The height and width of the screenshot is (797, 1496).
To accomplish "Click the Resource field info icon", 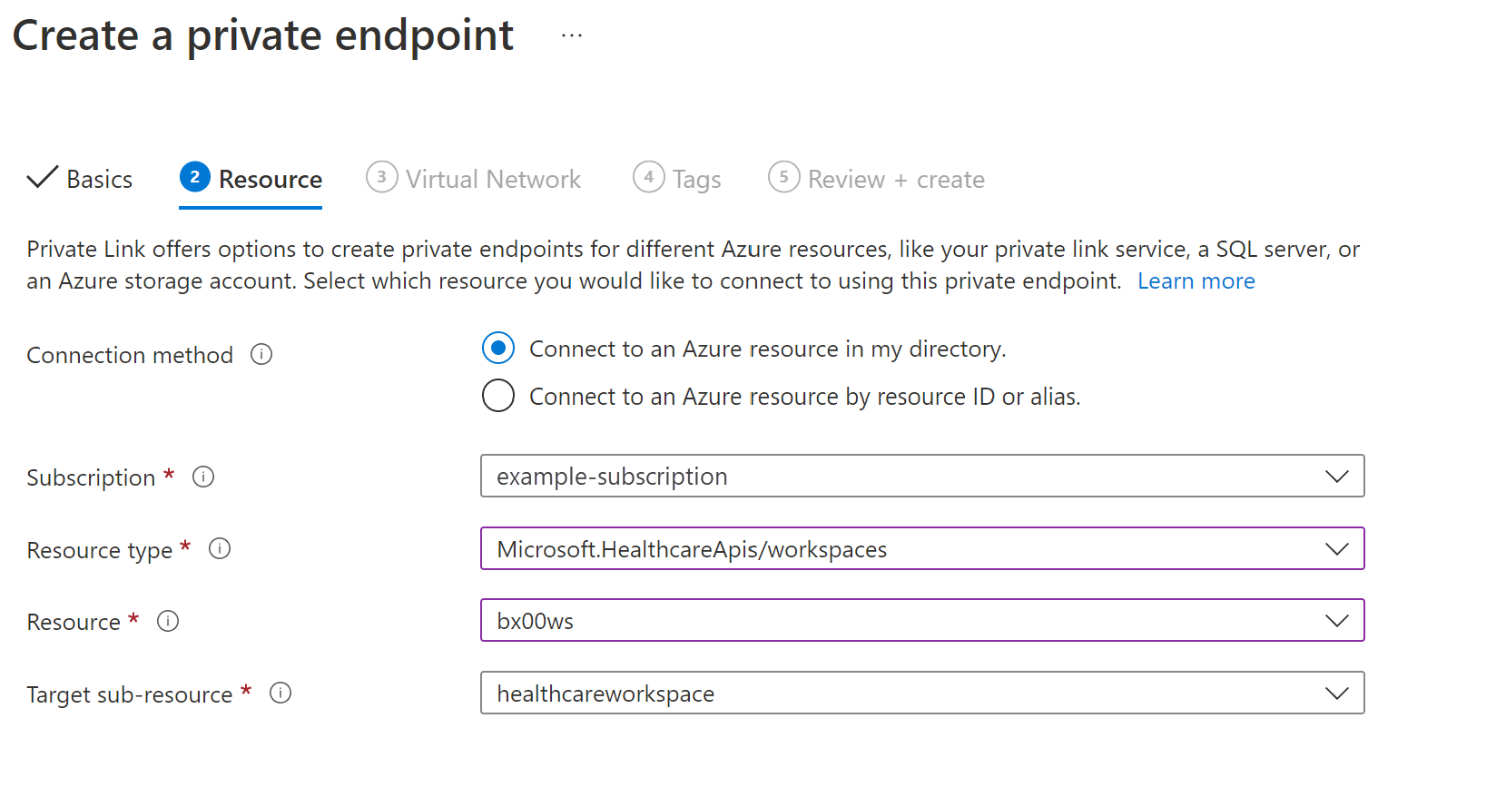I will coord(168,621).
